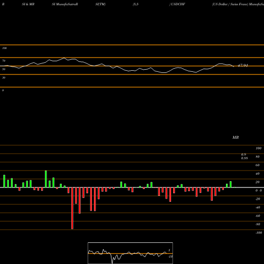Click the '(5,5' parameter text
264x264 pixels.
click(136, 4)
